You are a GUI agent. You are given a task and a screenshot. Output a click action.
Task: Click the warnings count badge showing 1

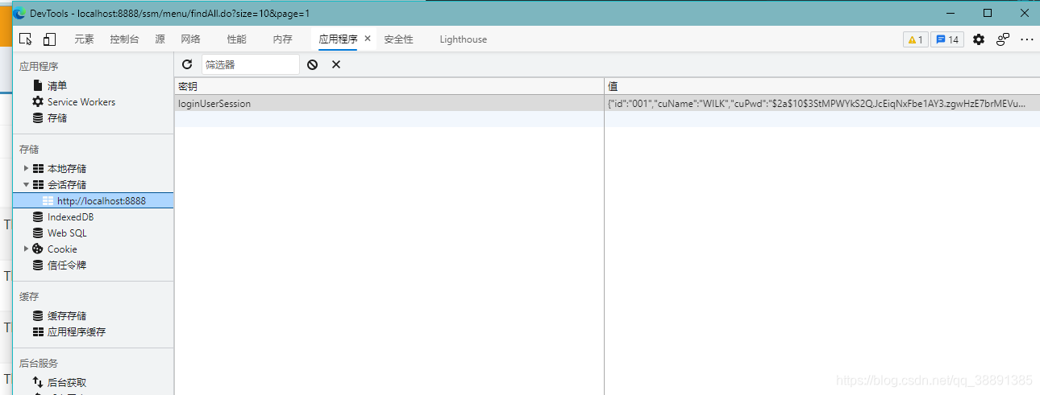(x=915, y=39)
